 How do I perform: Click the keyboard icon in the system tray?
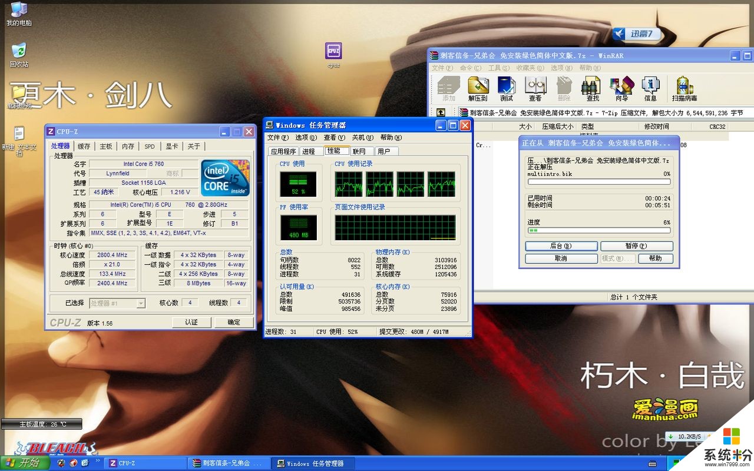click(653, 463)
